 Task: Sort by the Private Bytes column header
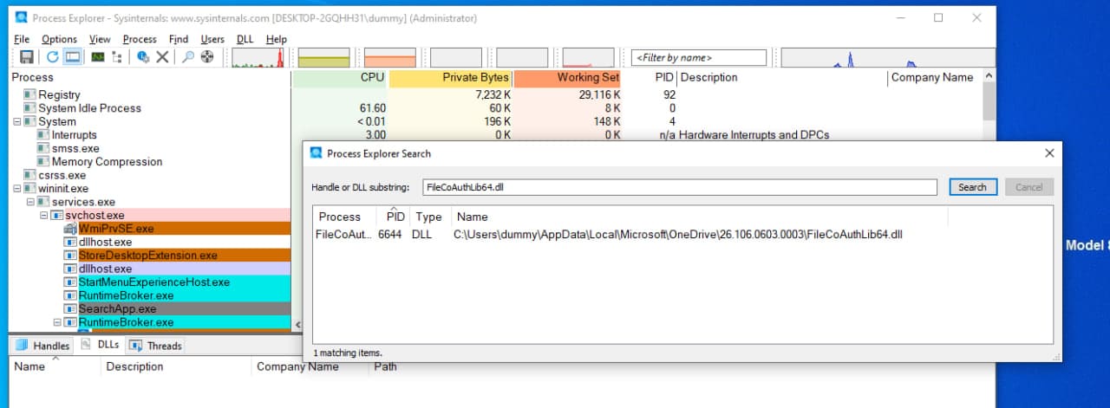point(450,78)
